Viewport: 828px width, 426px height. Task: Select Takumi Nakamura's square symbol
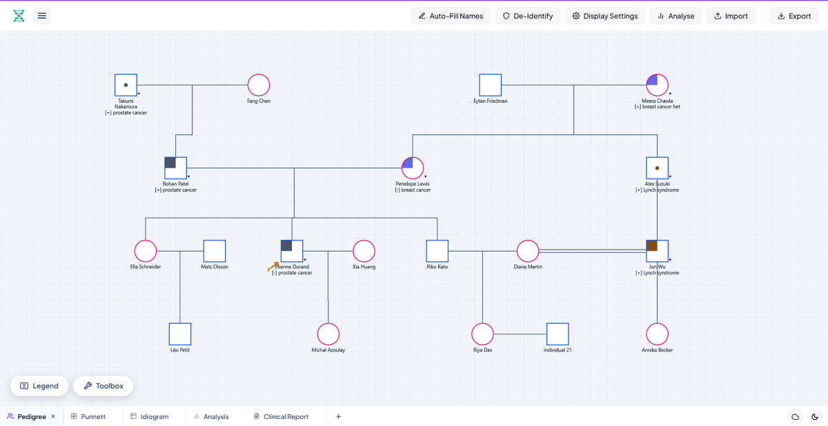pos(126,85)
